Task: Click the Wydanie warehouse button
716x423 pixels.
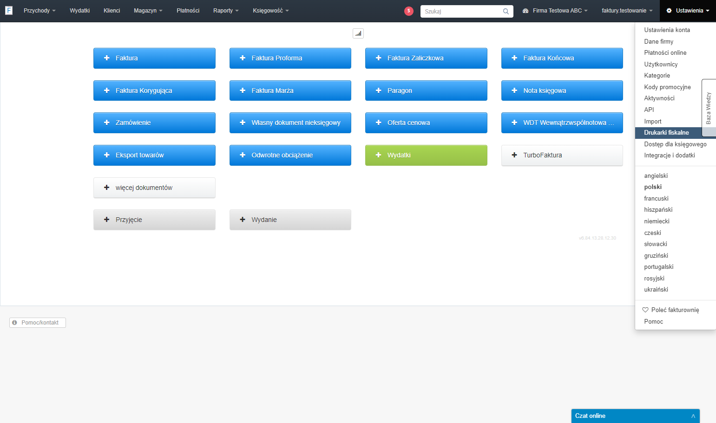Action: tap(290, 220)
